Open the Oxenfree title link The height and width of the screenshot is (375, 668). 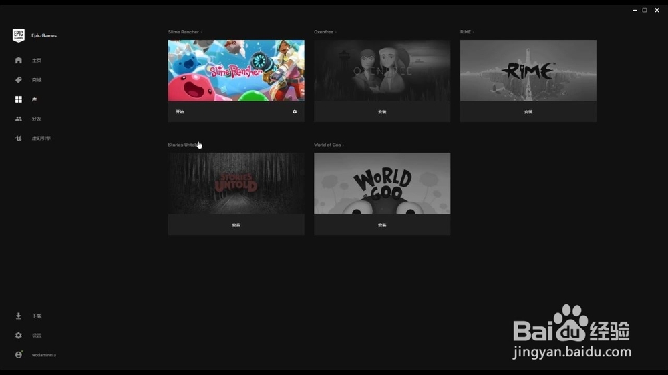click(x=324, y=32)
